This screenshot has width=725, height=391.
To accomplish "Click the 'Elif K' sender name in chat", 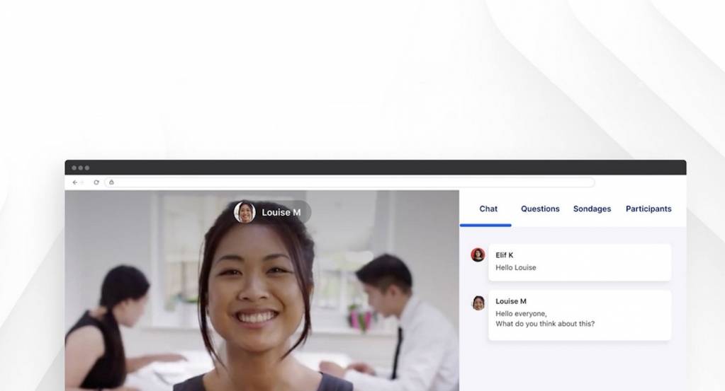I will (x=505, y=255).
